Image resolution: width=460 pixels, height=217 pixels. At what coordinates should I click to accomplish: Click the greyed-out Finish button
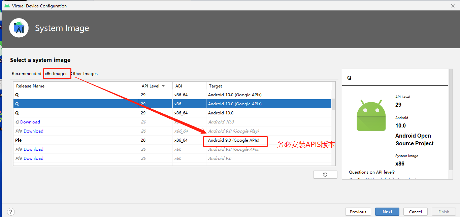click(x=443, y=212)
